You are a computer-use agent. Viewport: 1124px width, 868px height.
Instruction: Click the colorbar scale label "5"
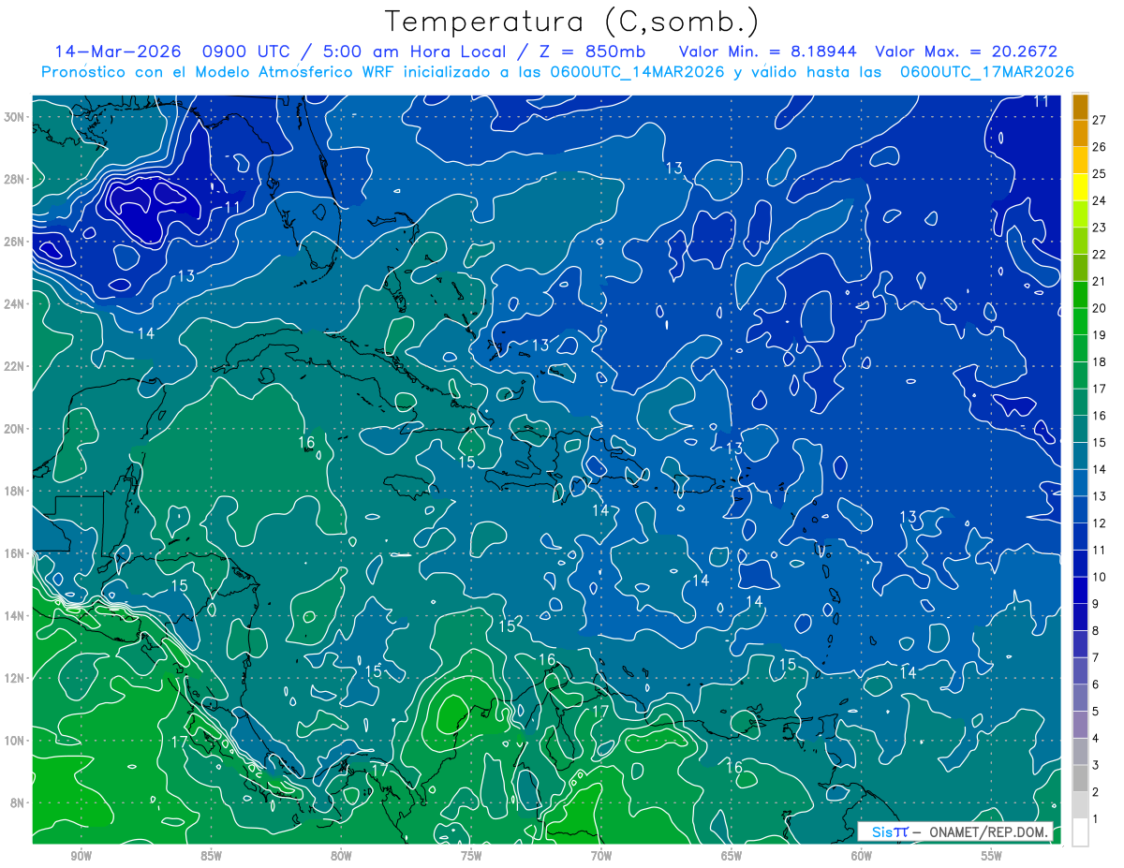pyautogui.click(x=1096, y=712)
